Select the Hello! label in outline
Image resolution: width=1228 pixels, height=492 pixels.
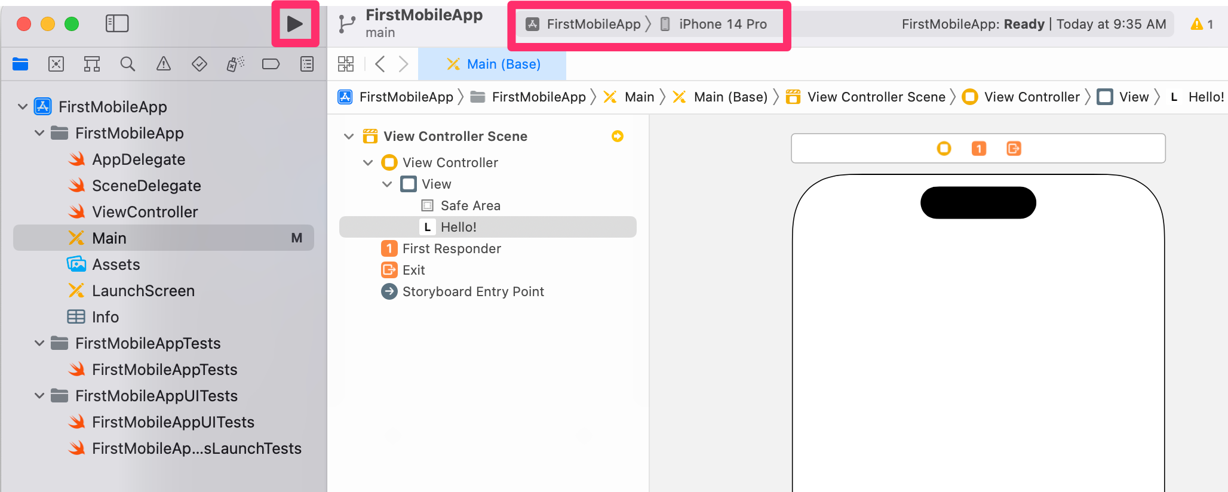(x=488, y=227)
